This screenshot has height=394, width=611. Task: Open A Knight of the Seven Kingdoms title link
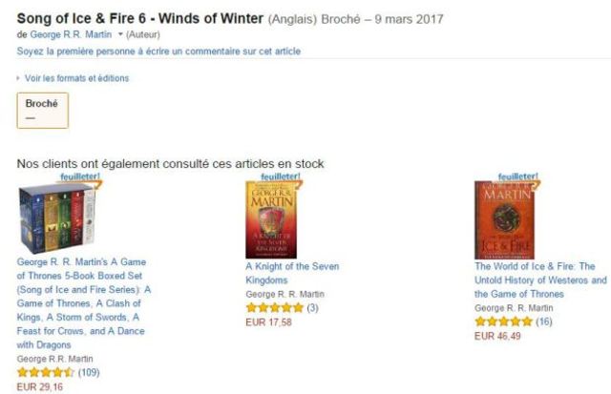pyautogui.click(x=292, y=273)
